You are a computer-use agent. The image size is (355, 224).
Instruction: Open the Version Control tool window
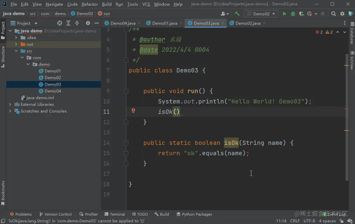click(x=55, y=214)
